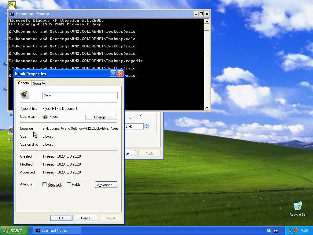Click the EN language indicator
The image size is (313, 235).
pos(269,231)
